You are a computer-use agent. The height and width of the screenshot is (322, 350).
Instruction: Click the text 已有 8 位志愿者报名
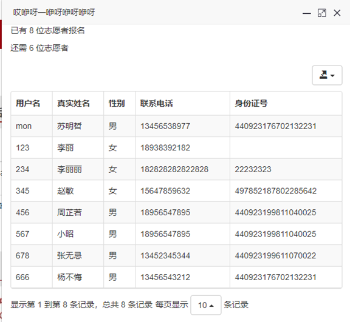pyautogui.click(x=48, y=30)
